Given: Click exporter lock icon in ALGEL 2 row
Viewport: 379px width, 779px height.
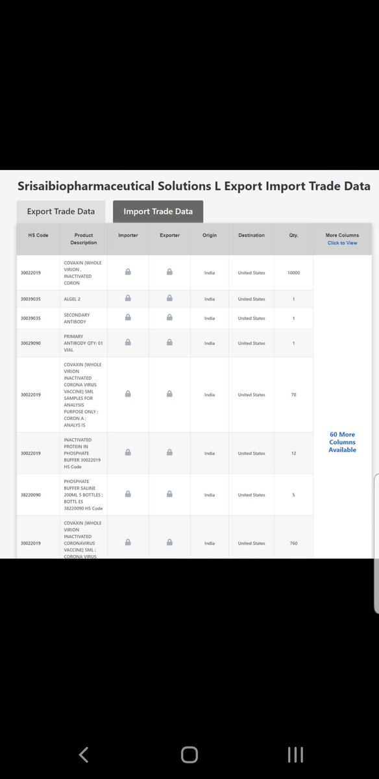Looking at the screenshot, I should click(x=169, y=299).
